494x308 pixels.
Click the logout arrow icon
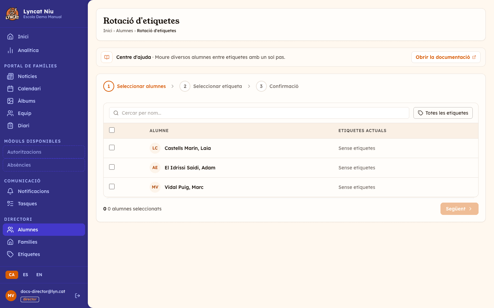(x=78, y=296)
